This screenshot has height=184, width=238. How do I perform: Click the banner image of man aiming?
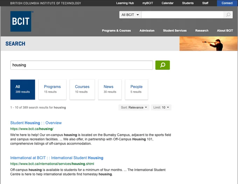click(208, 44)
